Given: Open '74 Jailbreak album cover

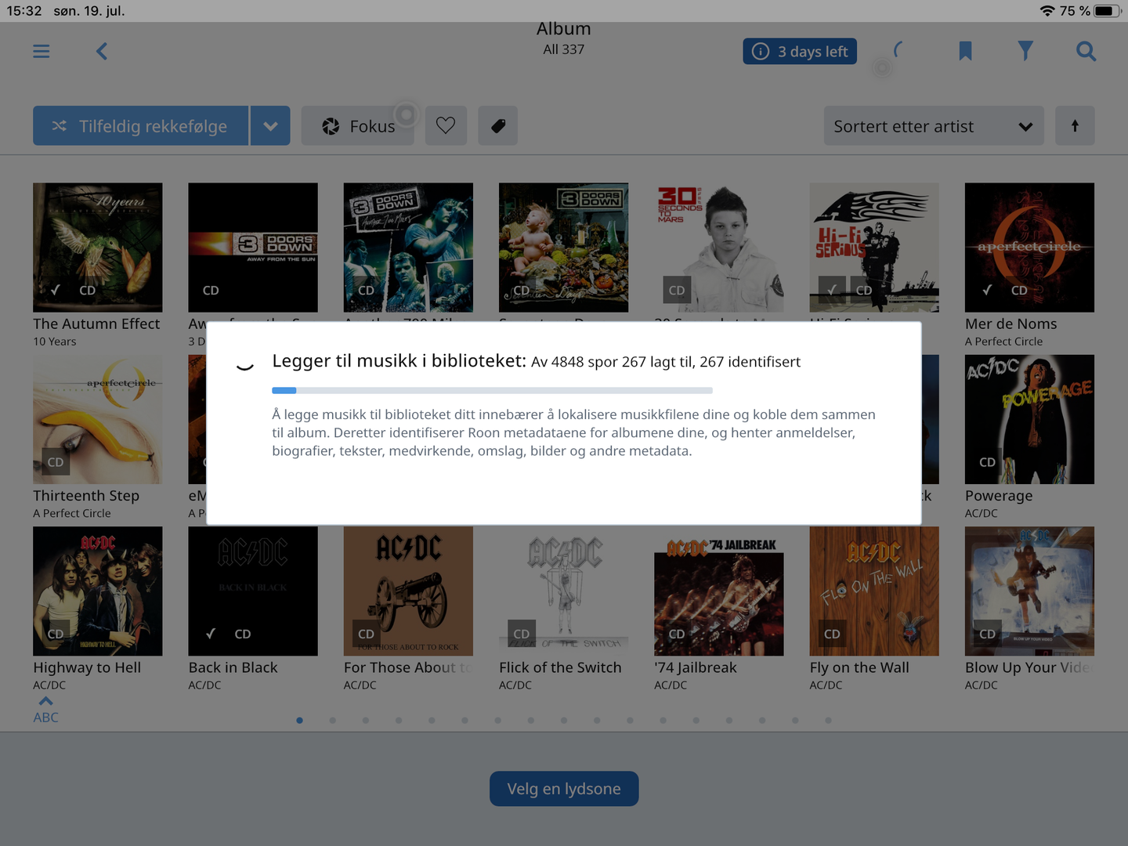Looking at the screenshot, I should tap(719, 591).
